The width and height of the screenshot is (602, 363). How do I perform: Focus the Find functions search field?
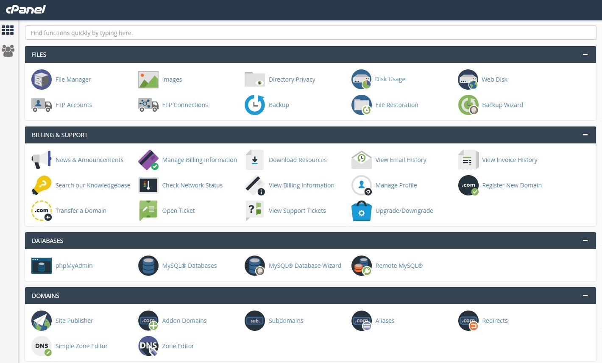(x=310, y=33)
